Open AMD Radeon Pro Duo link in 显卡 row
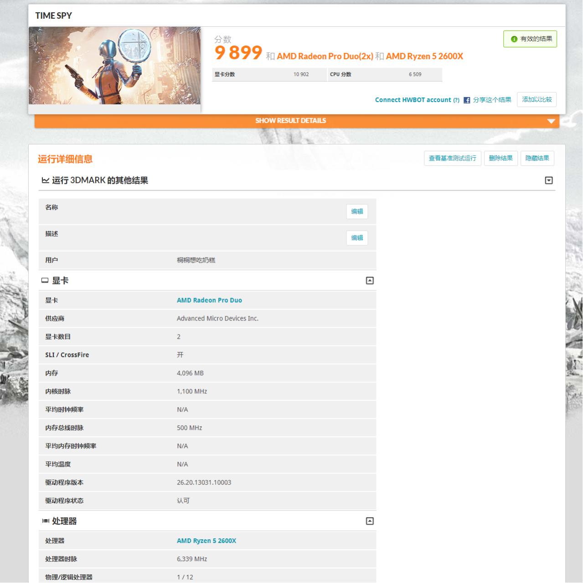Screen dimensions: 583x583 [209, 300]
